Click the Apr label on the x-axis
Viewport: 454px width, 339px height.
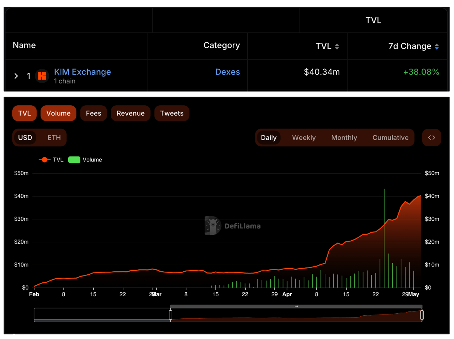287,295
